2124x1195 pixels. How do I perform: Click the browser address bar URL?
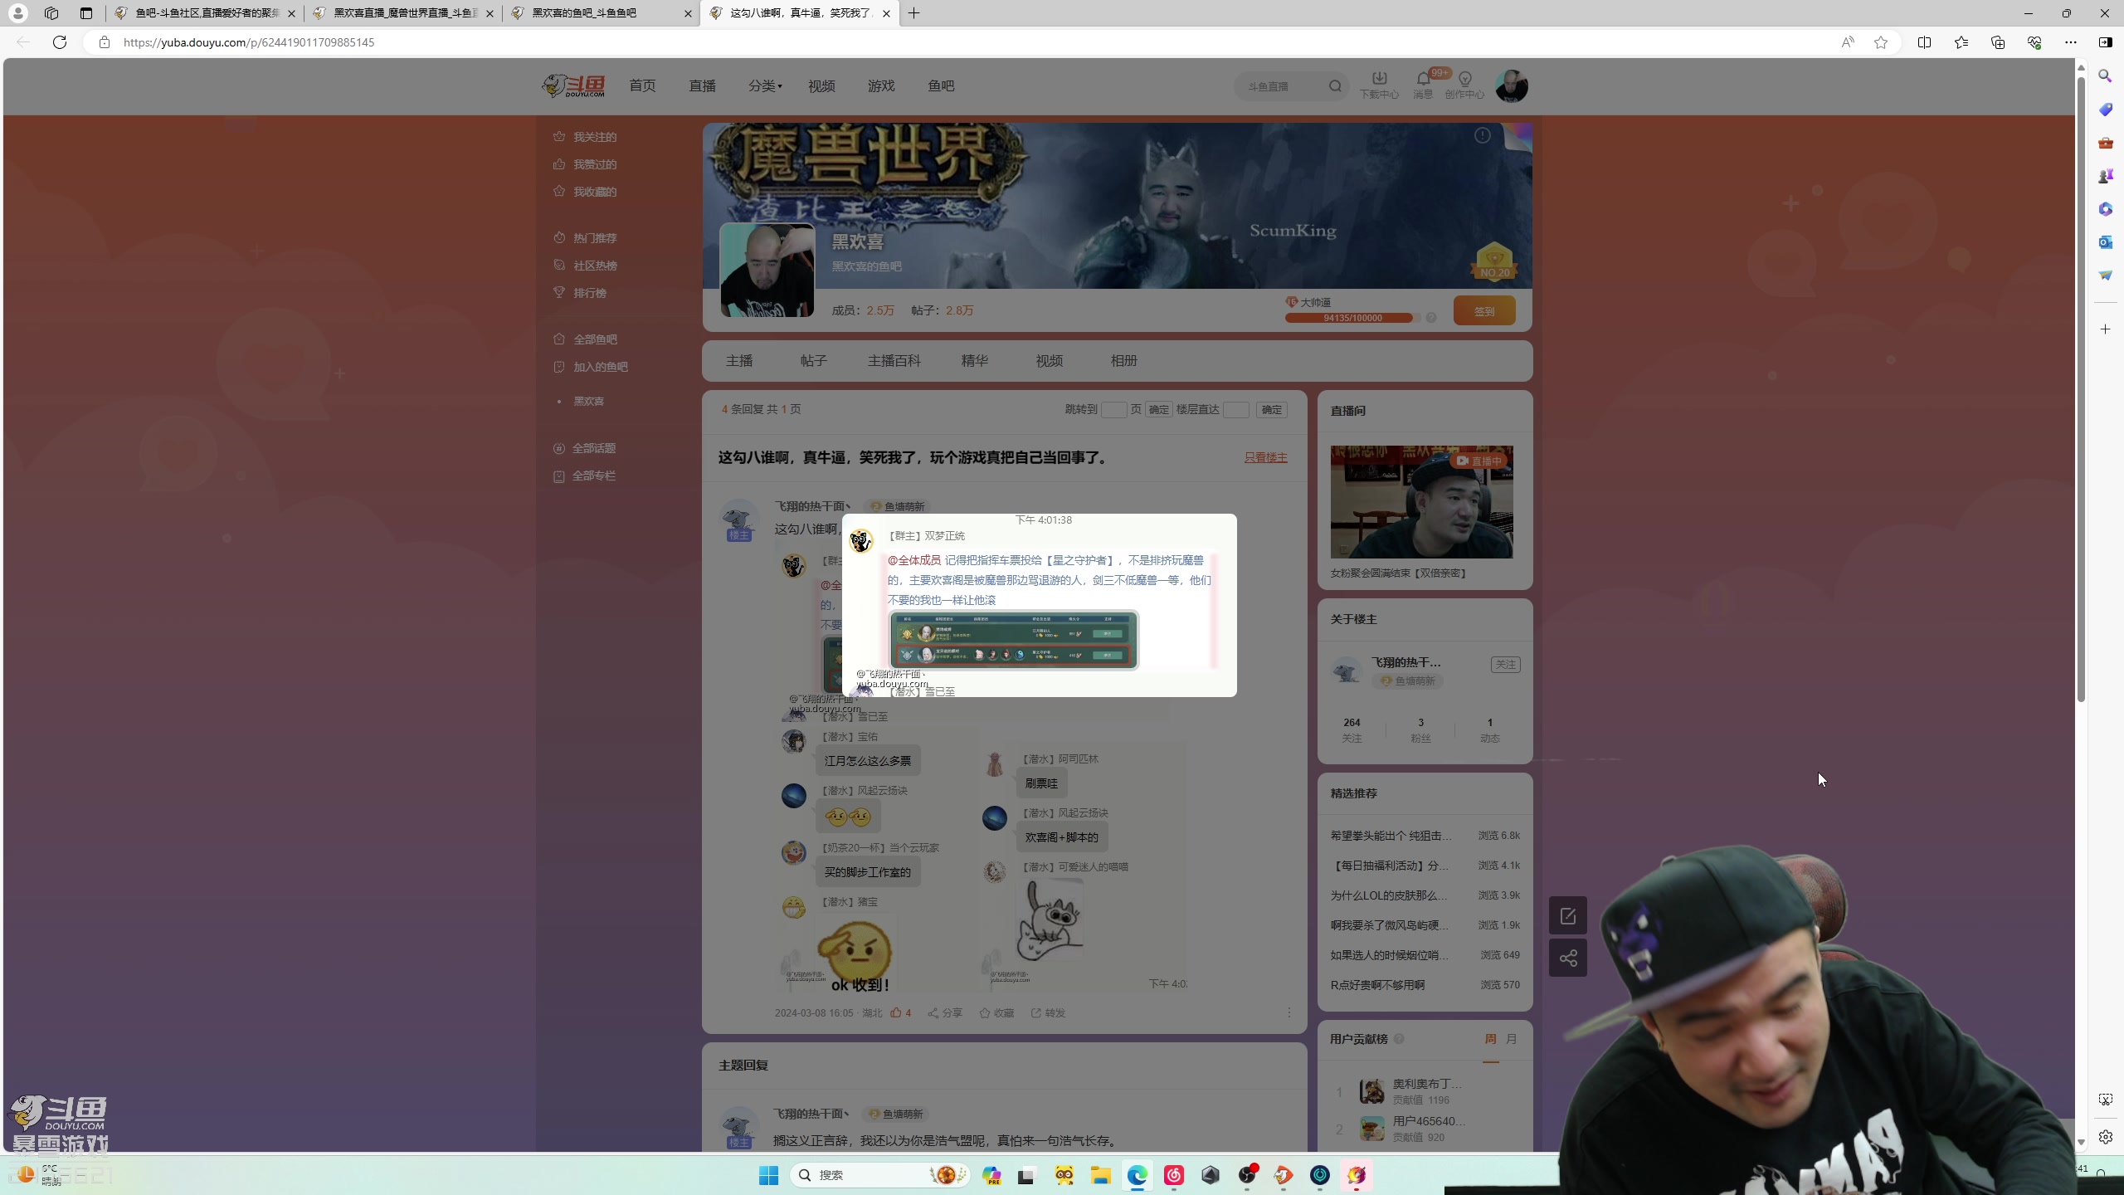click(x=249, y=42)
